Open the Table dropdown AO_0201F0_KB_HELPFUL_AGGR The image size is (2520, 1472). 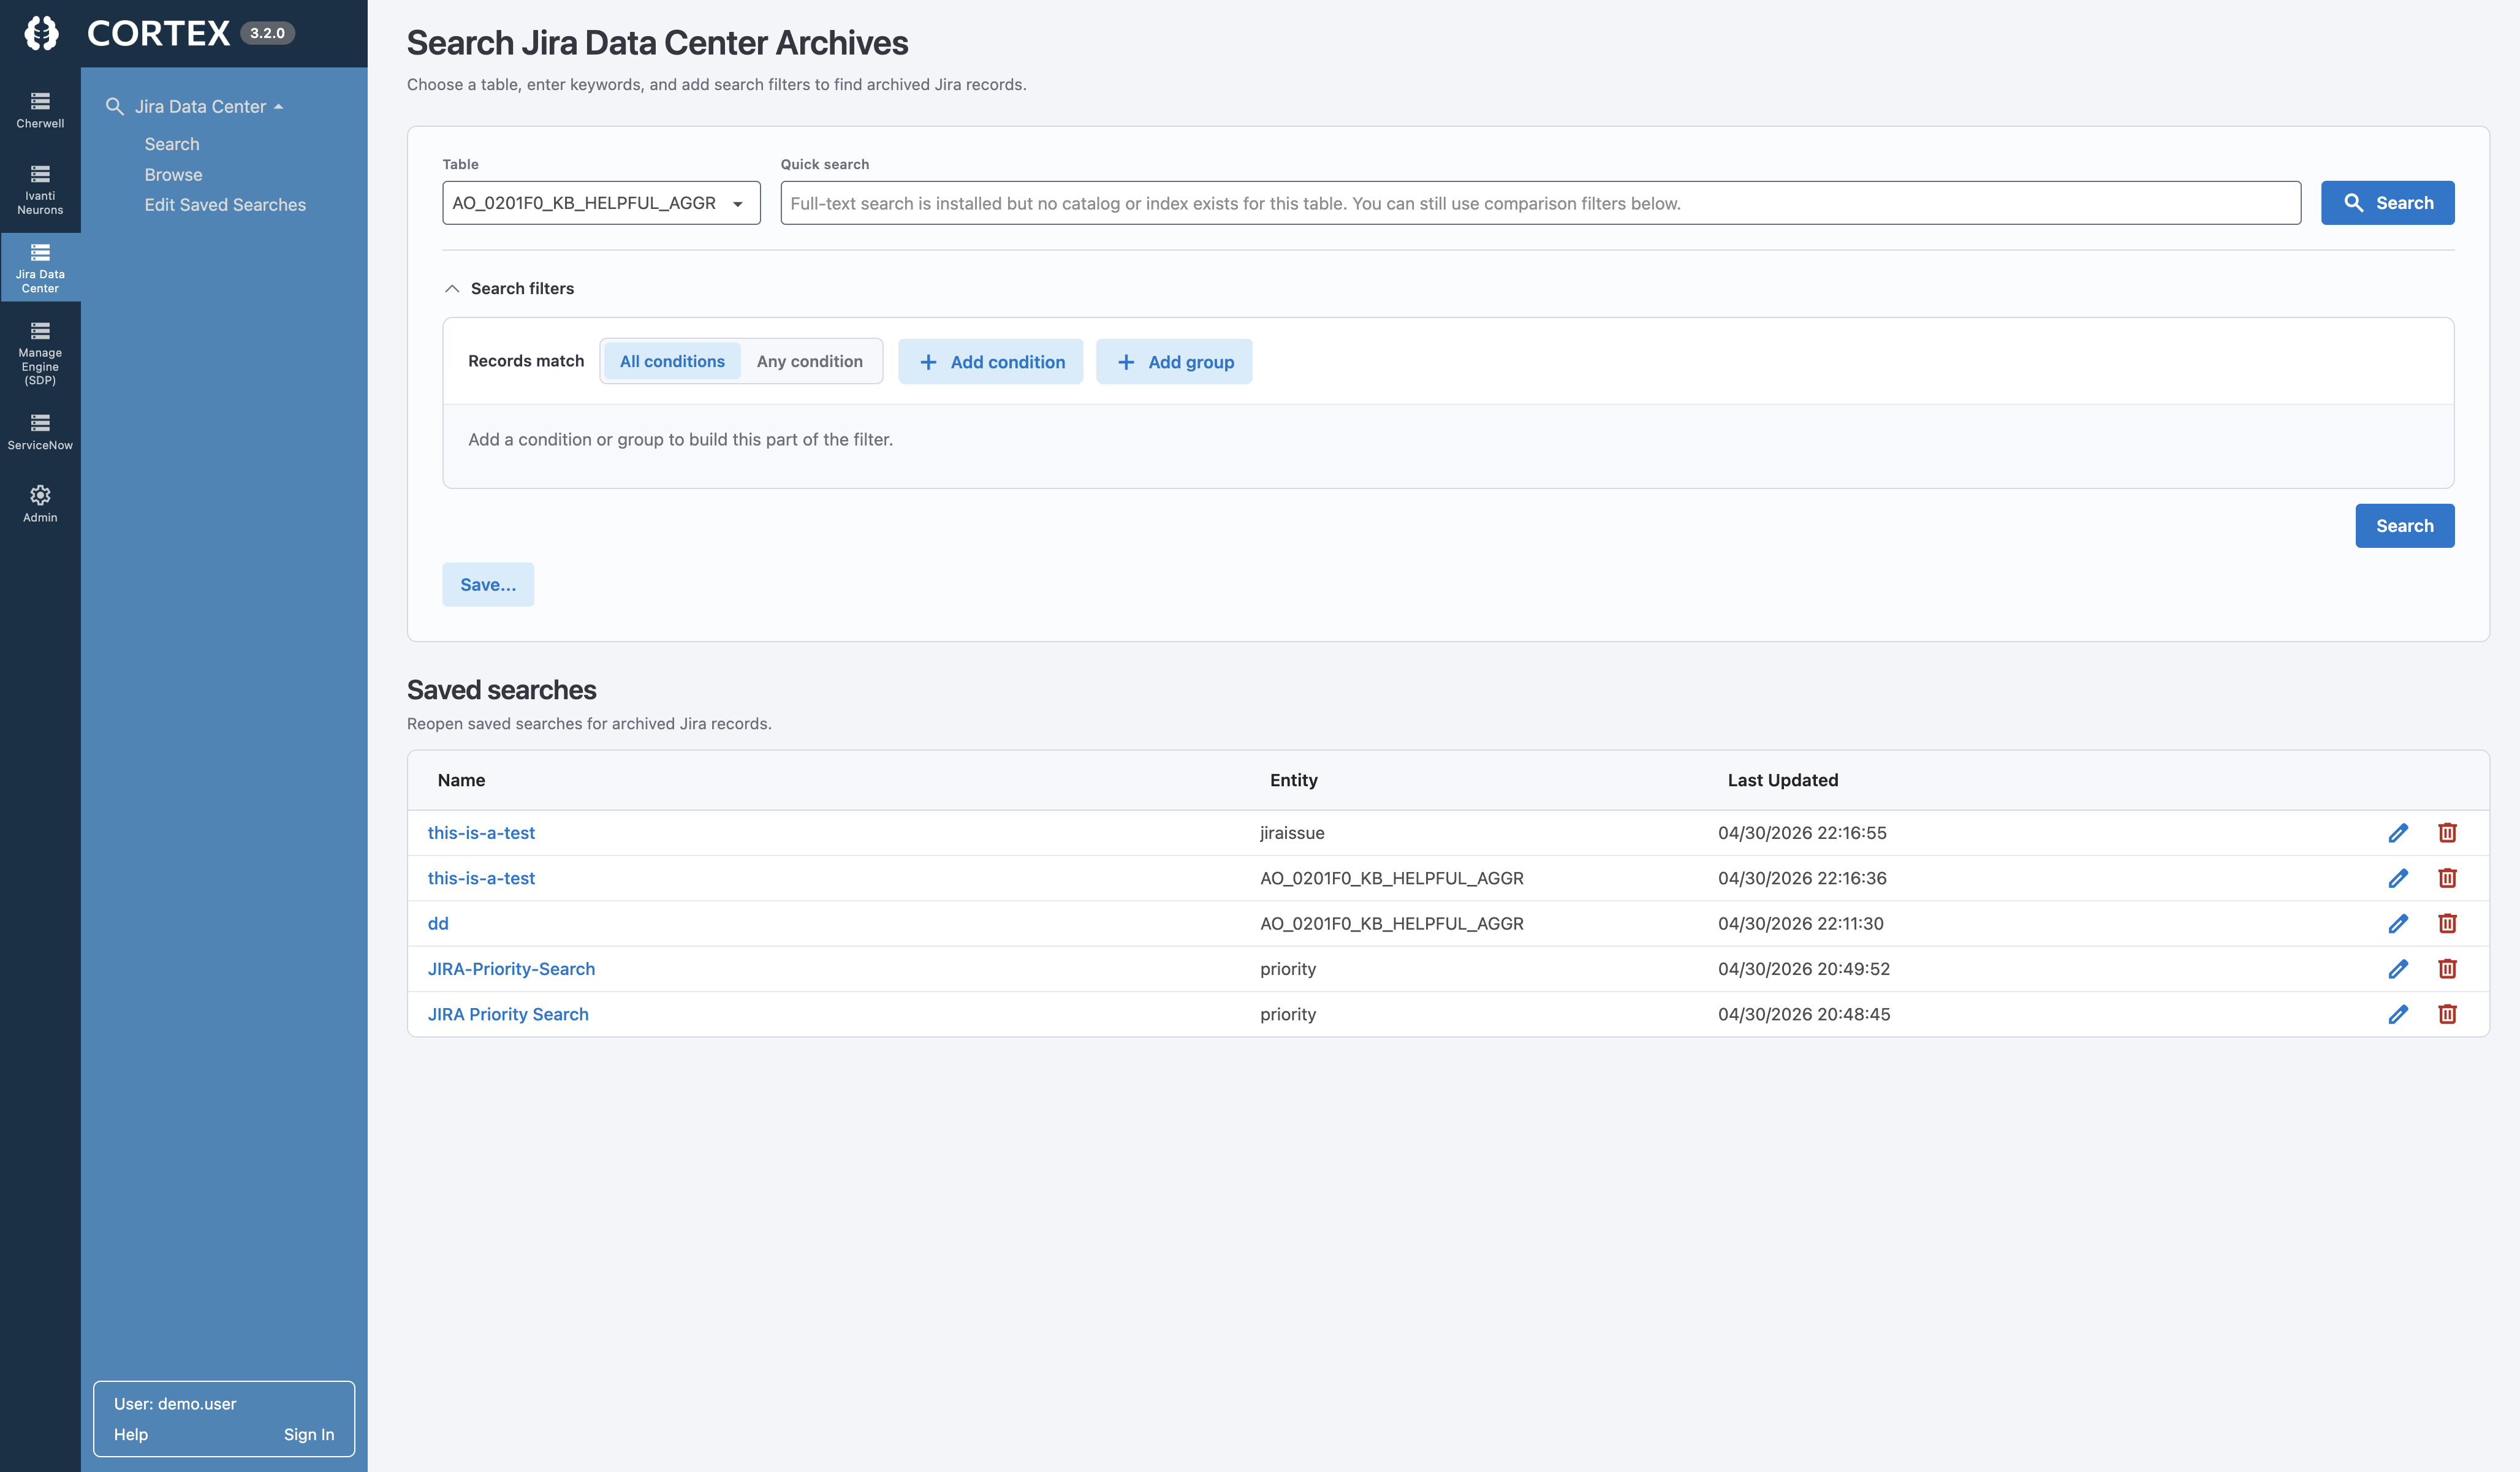click(x=601, y=203)
